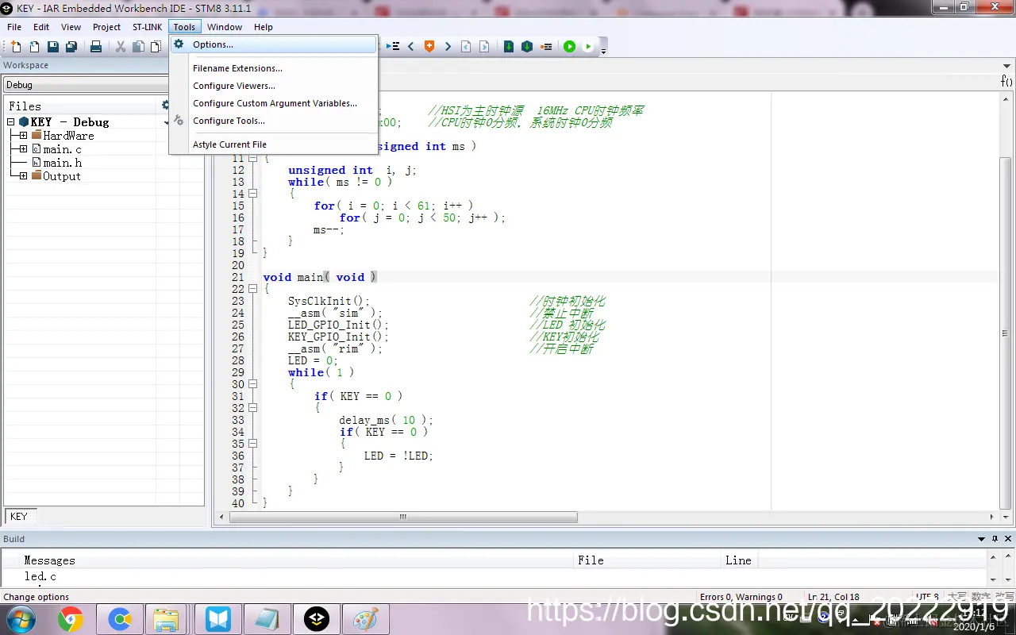The image size is (1016, 635).
Task: Click the green Download and Debug button
Action: 569,46
